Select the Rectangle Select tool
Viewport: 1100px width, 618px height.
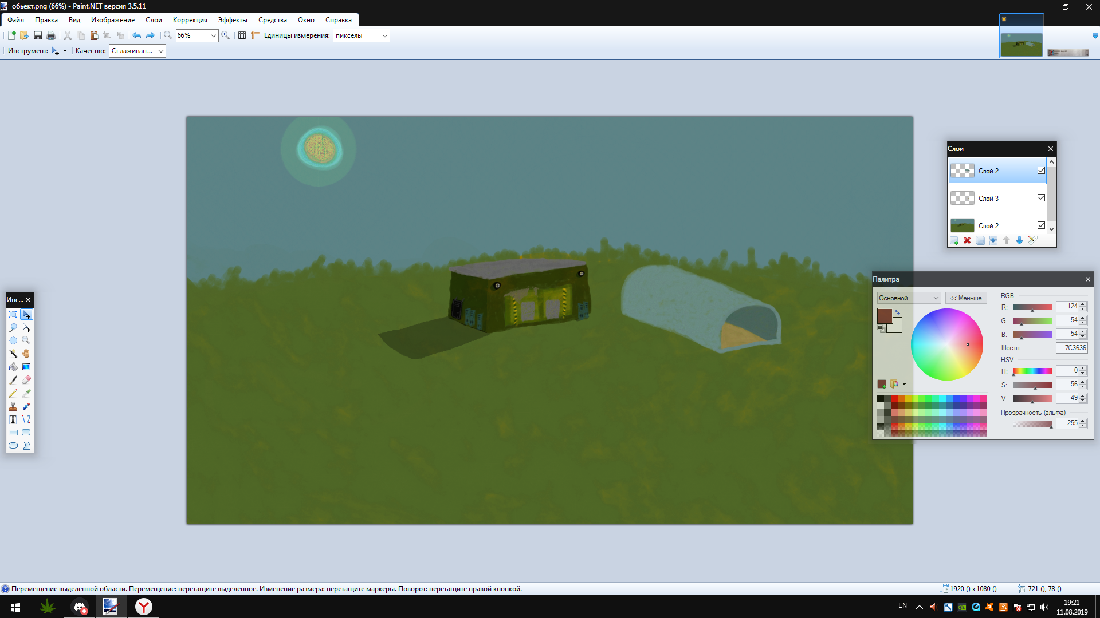[13, 315]
